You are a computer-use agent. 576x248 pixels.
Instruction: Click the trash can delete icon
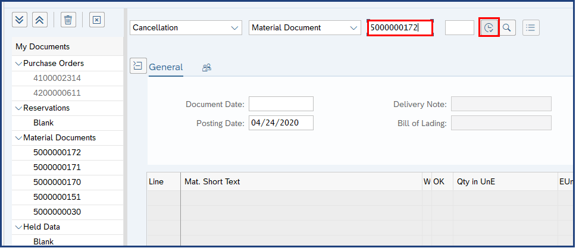68,20
